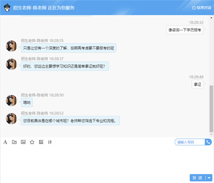
Task: Open the edit note message icon
Action: [41, 142]
